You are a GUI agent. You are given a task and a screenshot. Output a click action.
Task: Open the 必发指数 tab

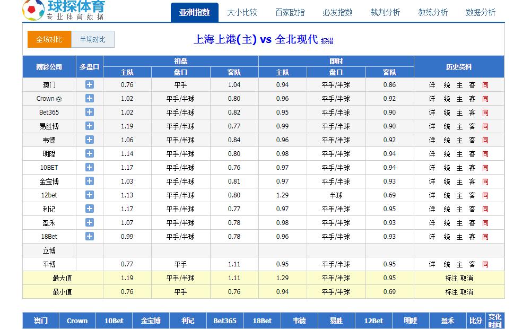(x=337, y=12)
